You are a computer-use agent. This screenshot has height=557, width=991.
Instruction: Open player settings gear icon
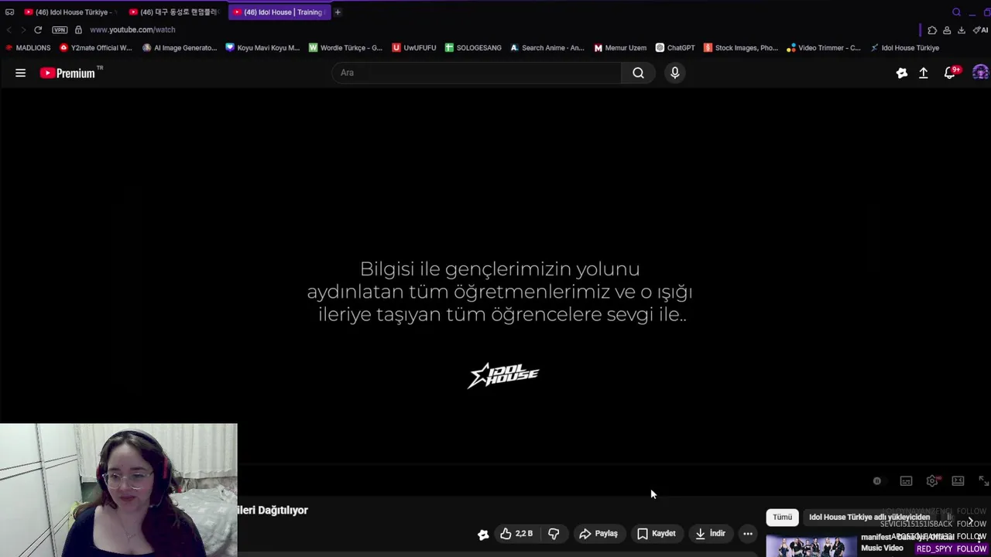[x=932, y=481]
